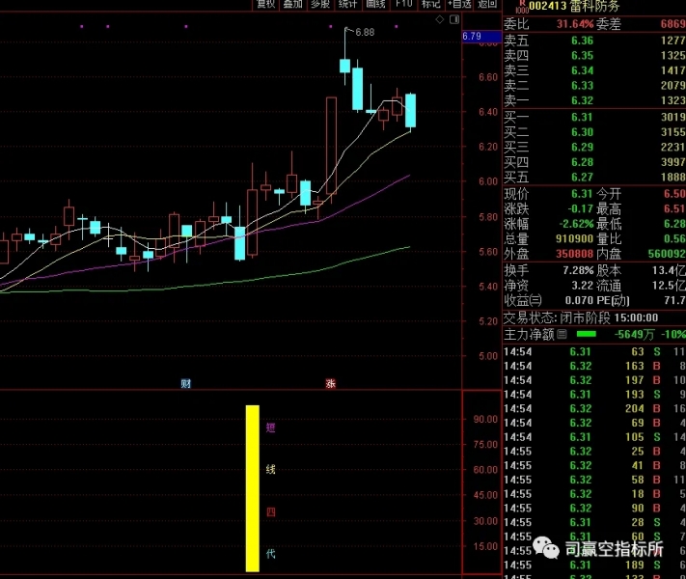Screen dimensions: 686x579
Task: Click the 总量 910900 volume value
Action: (x=574, y=238)
